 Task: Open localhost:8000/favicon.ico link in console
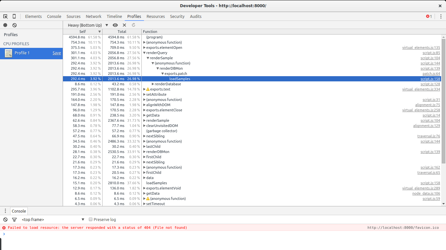[403, 228]
